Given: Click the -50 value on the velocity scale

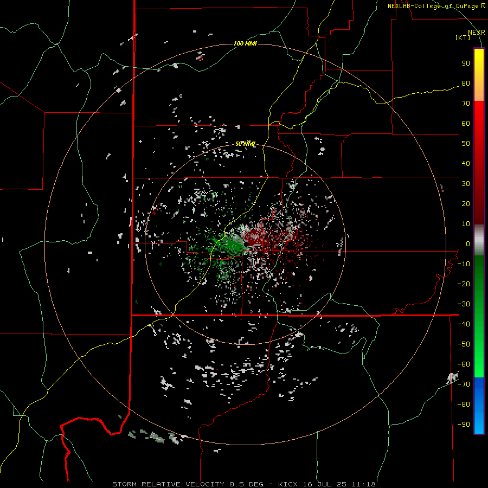Looking at the screenshot, I should (x=464, y=344).
